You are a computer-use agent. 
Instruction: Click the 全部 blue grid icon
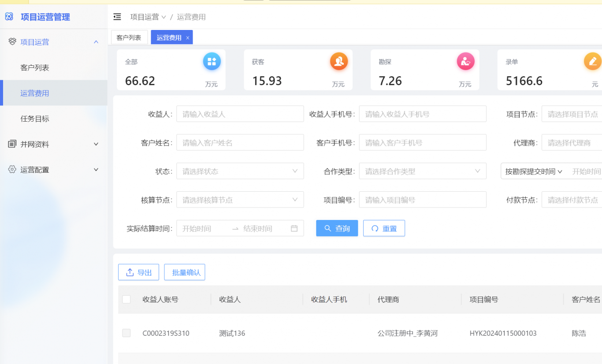(x=212, y=61)
